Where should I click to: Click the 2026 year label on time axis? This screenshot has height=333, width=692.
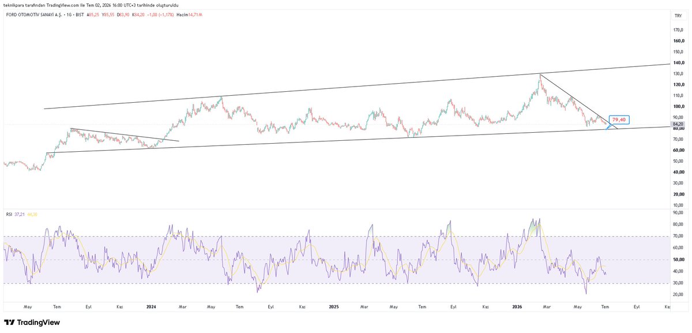point(516,308)
